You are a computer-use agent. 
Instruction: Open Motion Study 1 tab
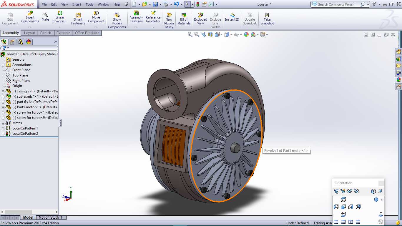click(50, 217)
